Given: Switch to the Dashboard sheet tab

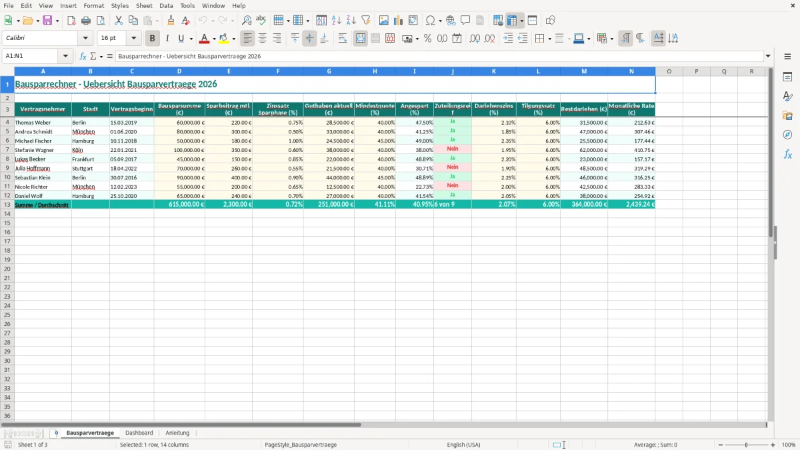Looking at the screenshot, I should 139,433.
